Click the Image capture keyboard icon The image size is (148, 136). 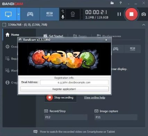click(x=96, y=111)
